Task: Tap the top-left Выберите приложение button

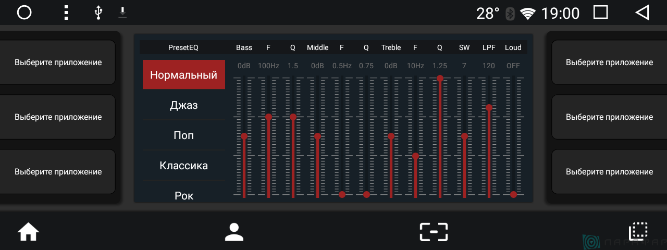Action: (57, 63)
